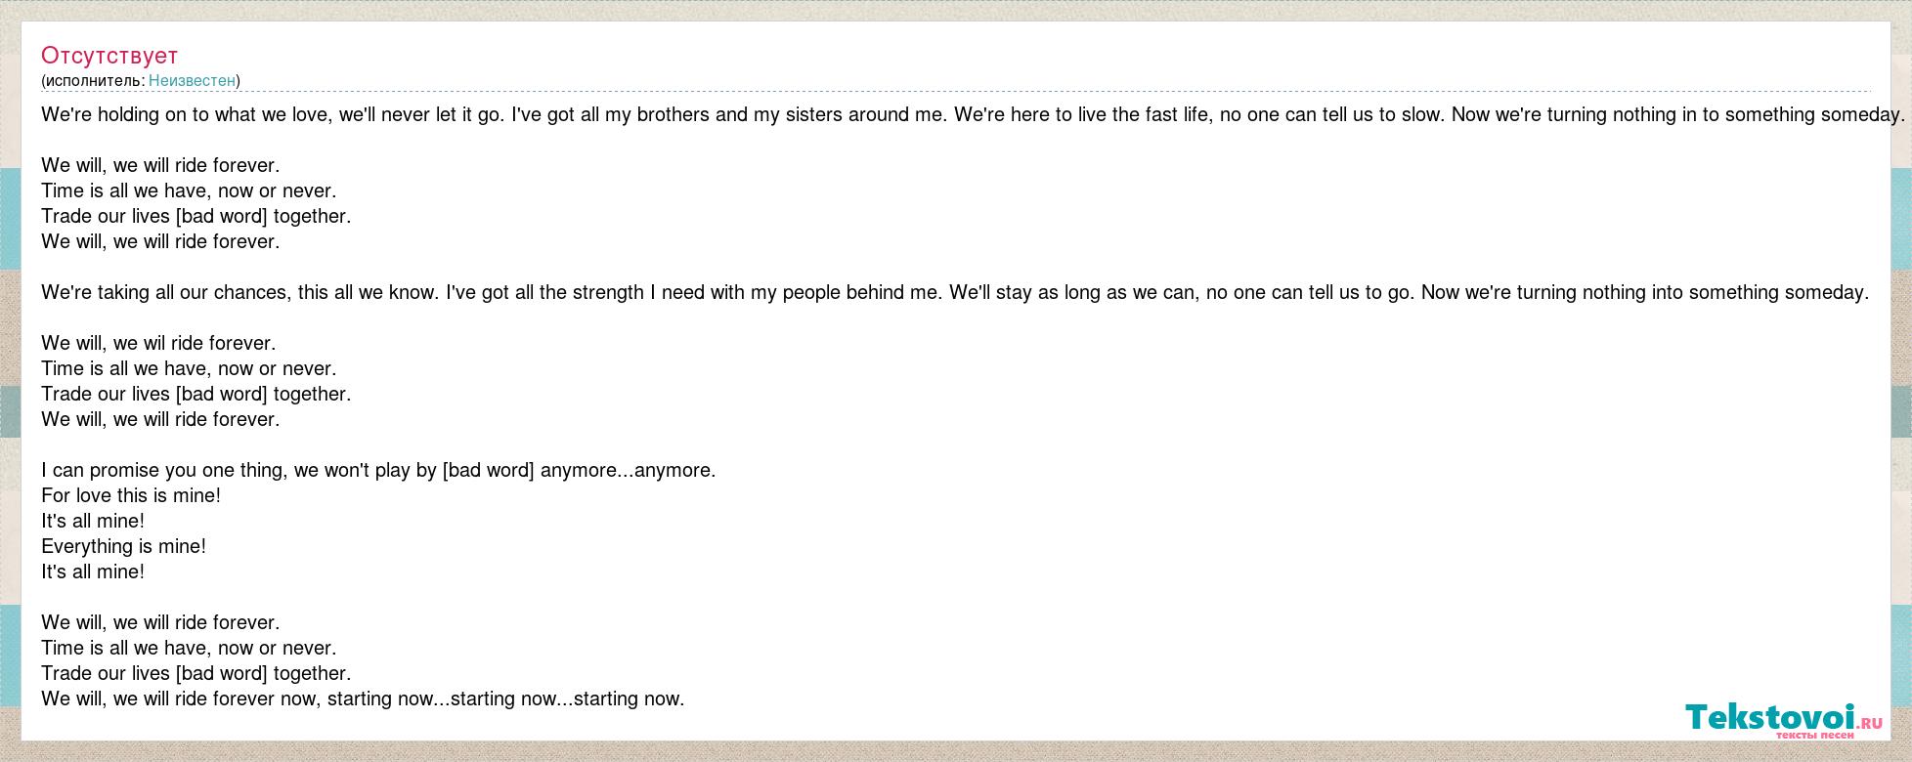Image resolution: width=1912 pixels, height=762 pixels.
Task: Click the '.RU' part of the logo
Action: [x=1870, y=723]
